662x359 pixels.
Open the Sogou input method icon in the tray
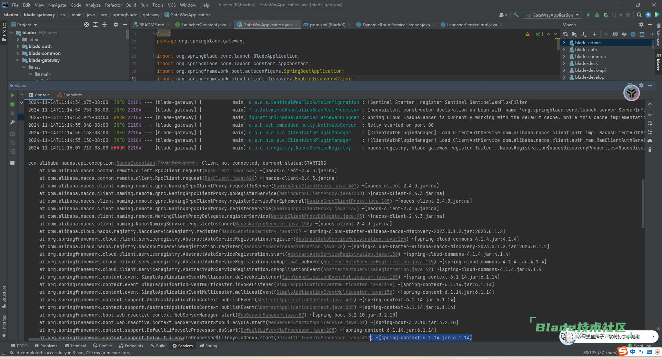click(x=623, y=352)
